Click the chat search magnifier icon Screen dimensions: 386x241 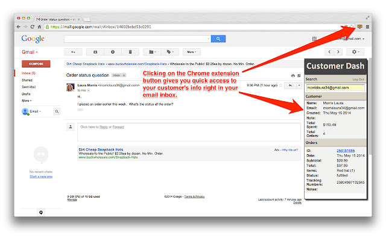click(57, 111)
